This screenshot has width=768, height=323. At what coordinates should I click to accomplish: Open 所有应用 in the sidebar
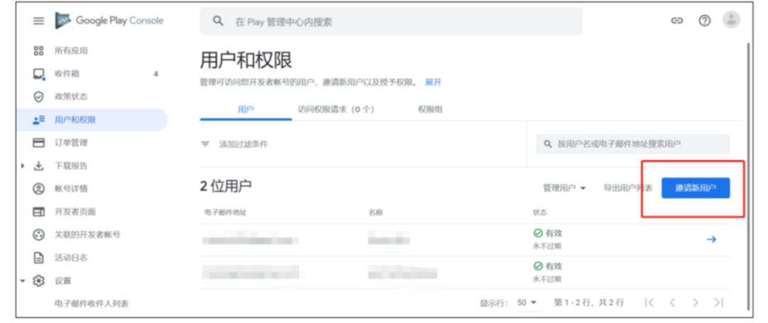point(71,51)
